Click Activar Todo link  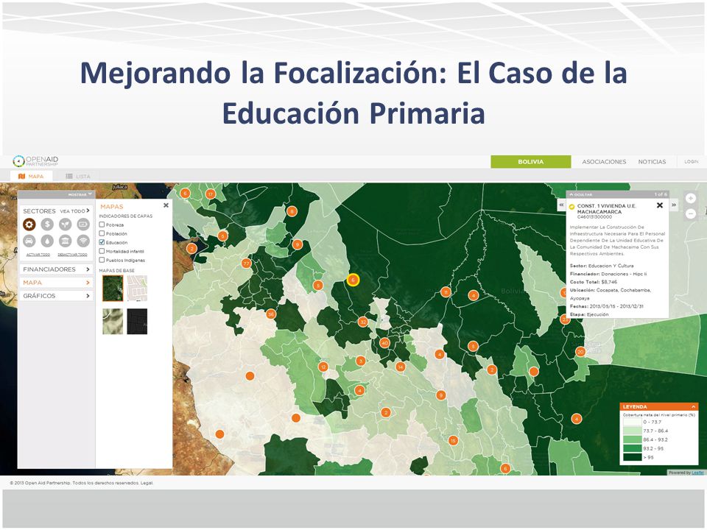tap(38, 255)
